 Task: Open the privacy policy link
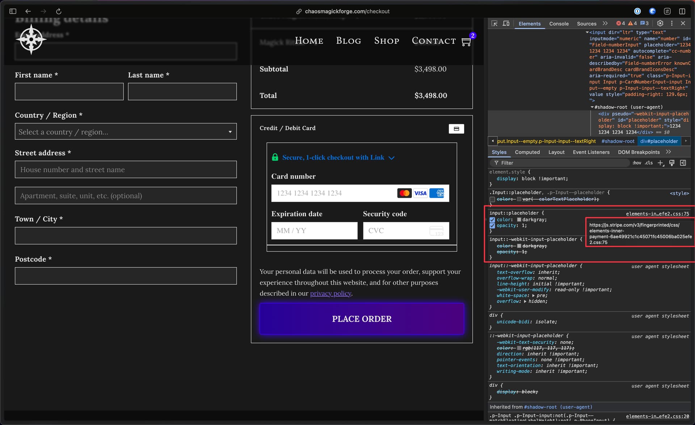(330, 293)
